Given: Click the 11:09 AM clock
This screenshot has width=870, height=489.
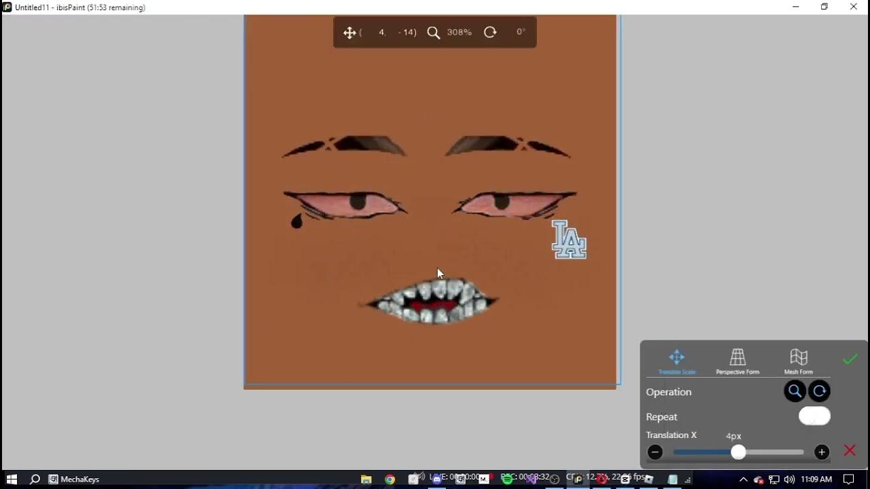Looking at the screenshot, I should 816,479.
